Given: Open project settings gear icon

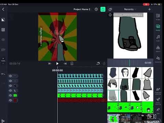Looking at the screenshot, I should pos(96,9).
